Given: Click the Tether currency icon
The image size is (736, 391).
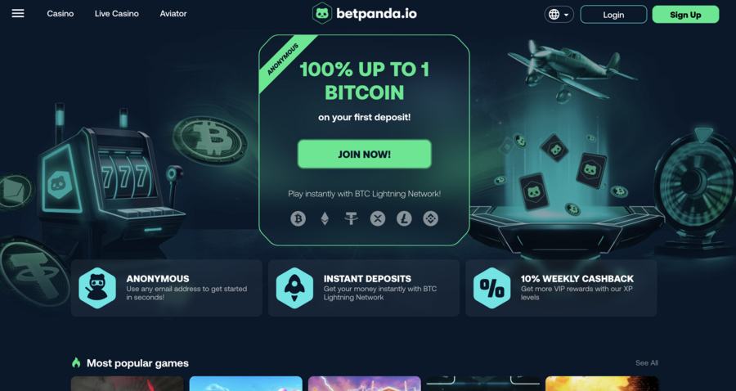Looking at the screenshot, I should 351,218.
